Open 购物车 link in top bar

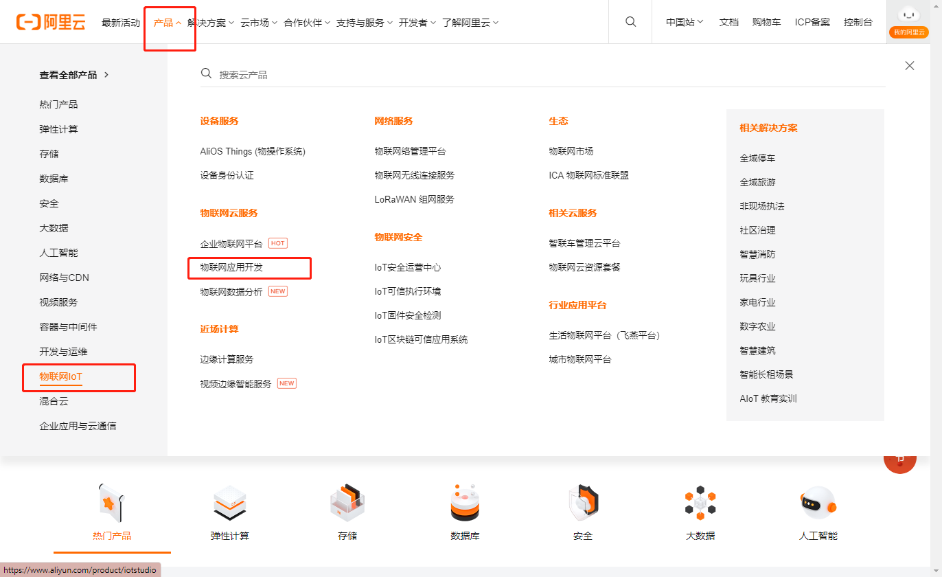click(767, 22)
